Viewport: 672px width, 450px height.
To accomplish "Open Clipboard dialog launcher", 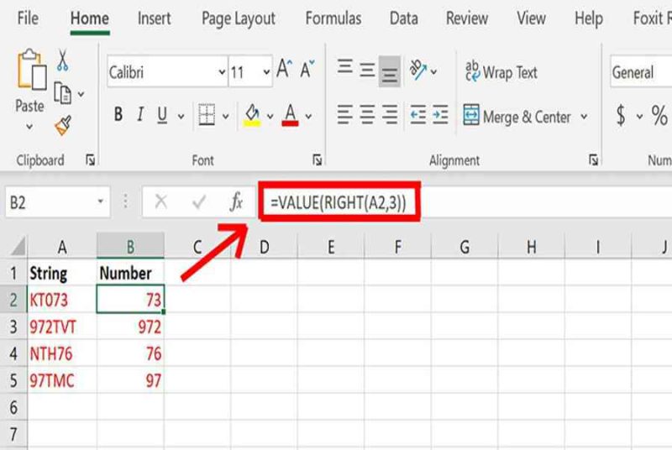I will (90, 160).
